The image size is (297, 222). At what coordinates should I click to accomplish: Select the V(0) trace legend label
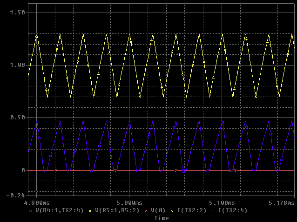pyautogui.click(x=158, y=210)
